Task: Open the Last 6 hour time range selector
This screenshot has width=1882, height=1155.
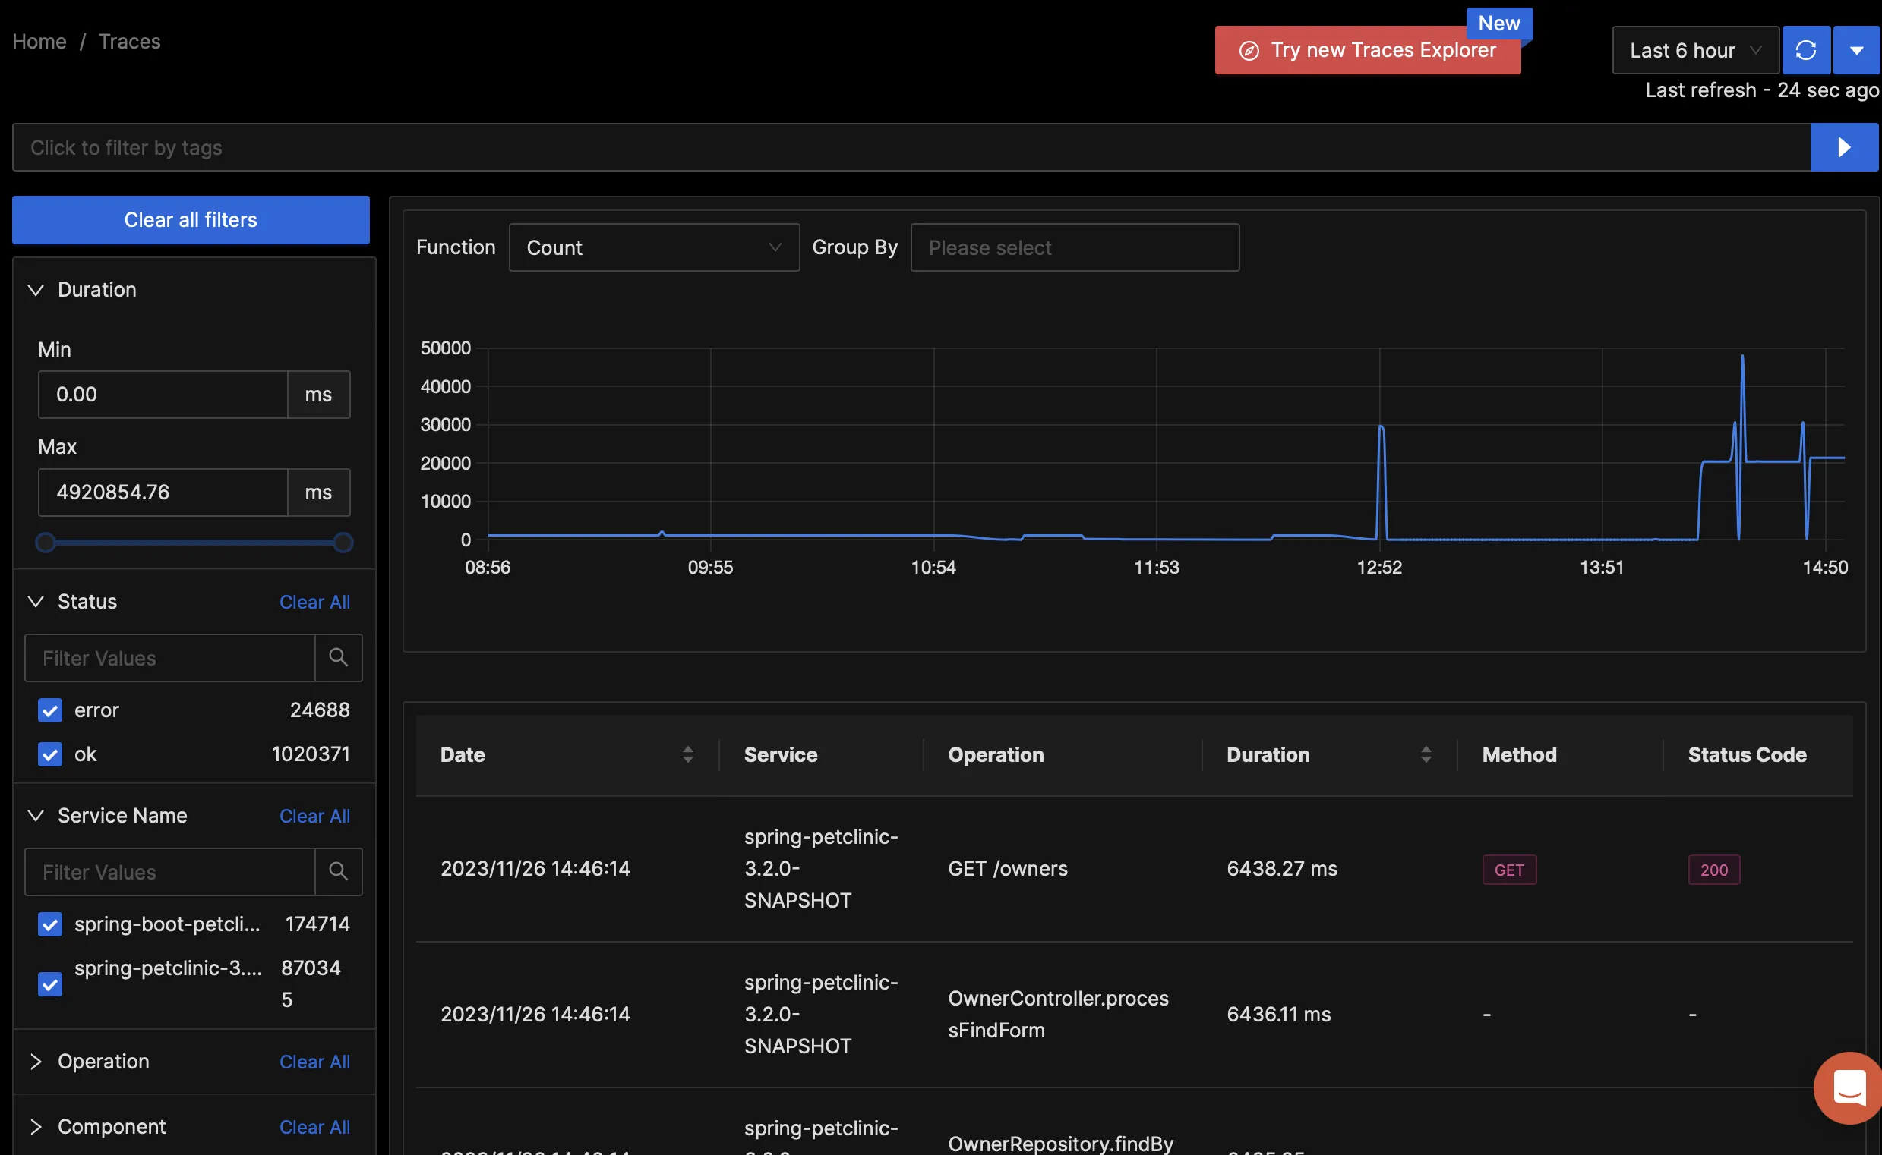Action: pyautogui.click(x=1695, y=50)
